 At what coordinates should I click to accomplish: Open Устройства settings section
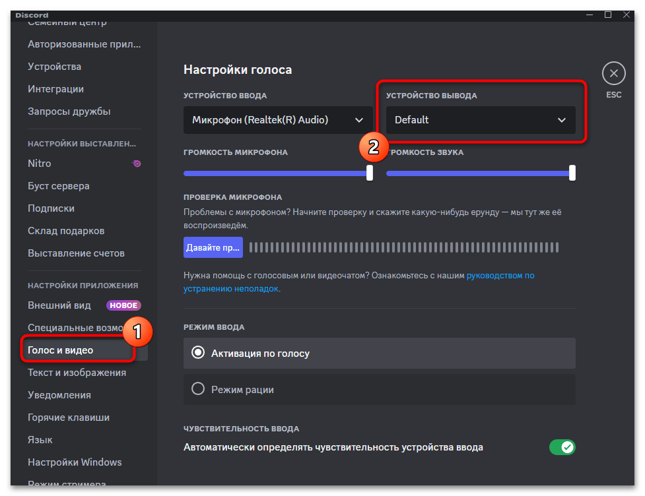(x=54, y=67)
